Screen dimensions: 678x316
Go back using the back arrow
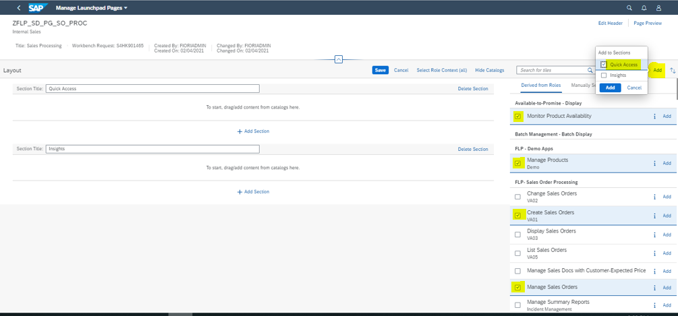pos(18,8)
